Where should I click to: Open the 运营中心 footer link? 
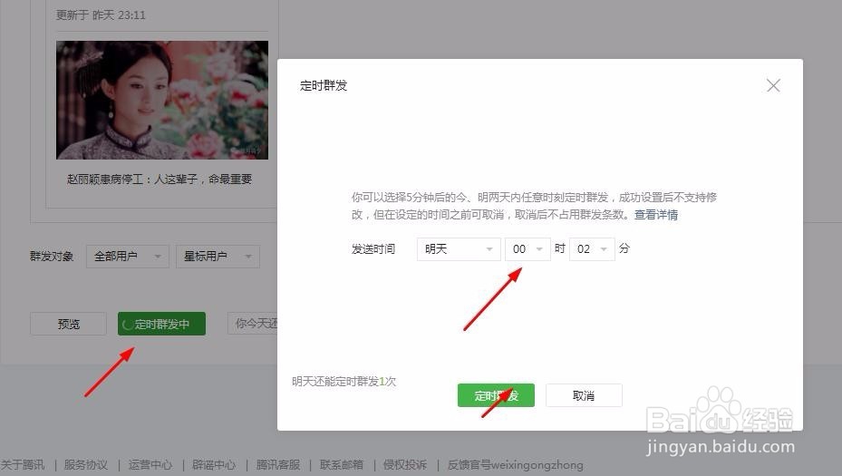point(150,465)
